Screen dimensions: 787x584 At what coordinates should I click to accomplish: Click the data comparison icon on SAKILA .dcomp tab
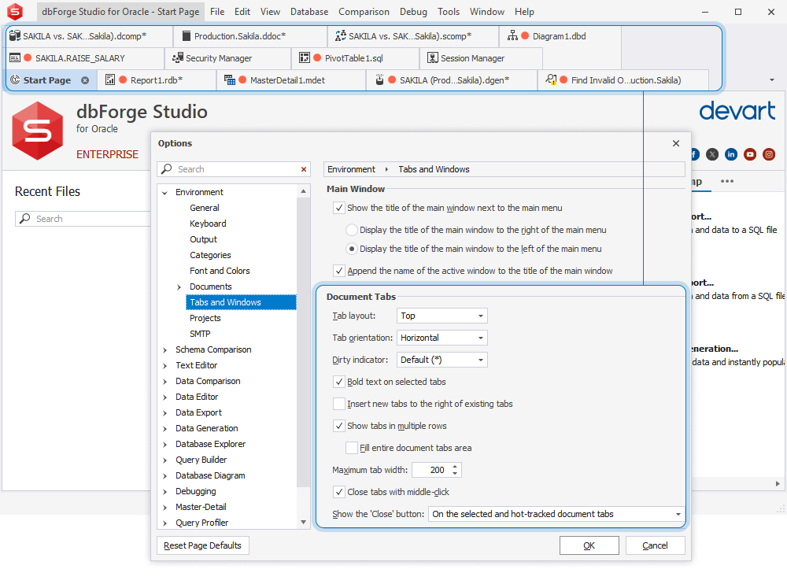15,35
